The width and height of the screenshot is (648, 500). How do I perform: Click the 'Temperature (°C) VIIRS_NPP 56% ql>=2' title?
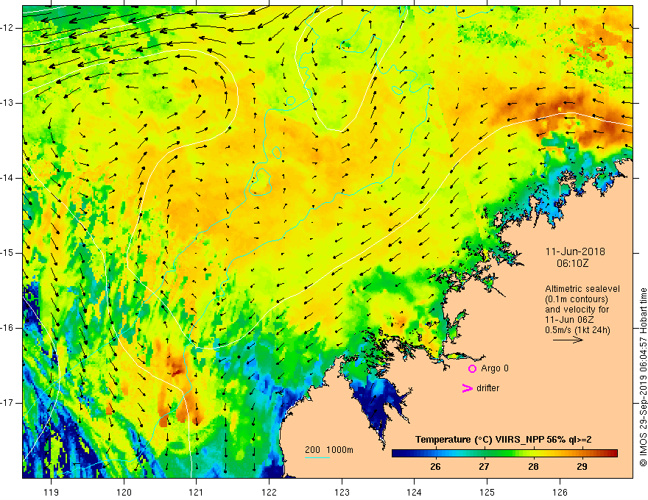pos(504,440)
